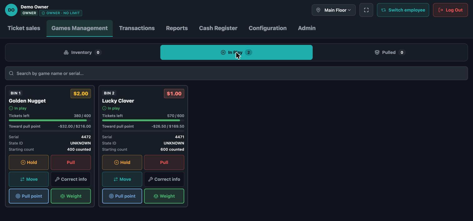Image resolution: width=473 pixels, height=221 pixels.
Task: Click the DO user avatar
Action: 11,10
